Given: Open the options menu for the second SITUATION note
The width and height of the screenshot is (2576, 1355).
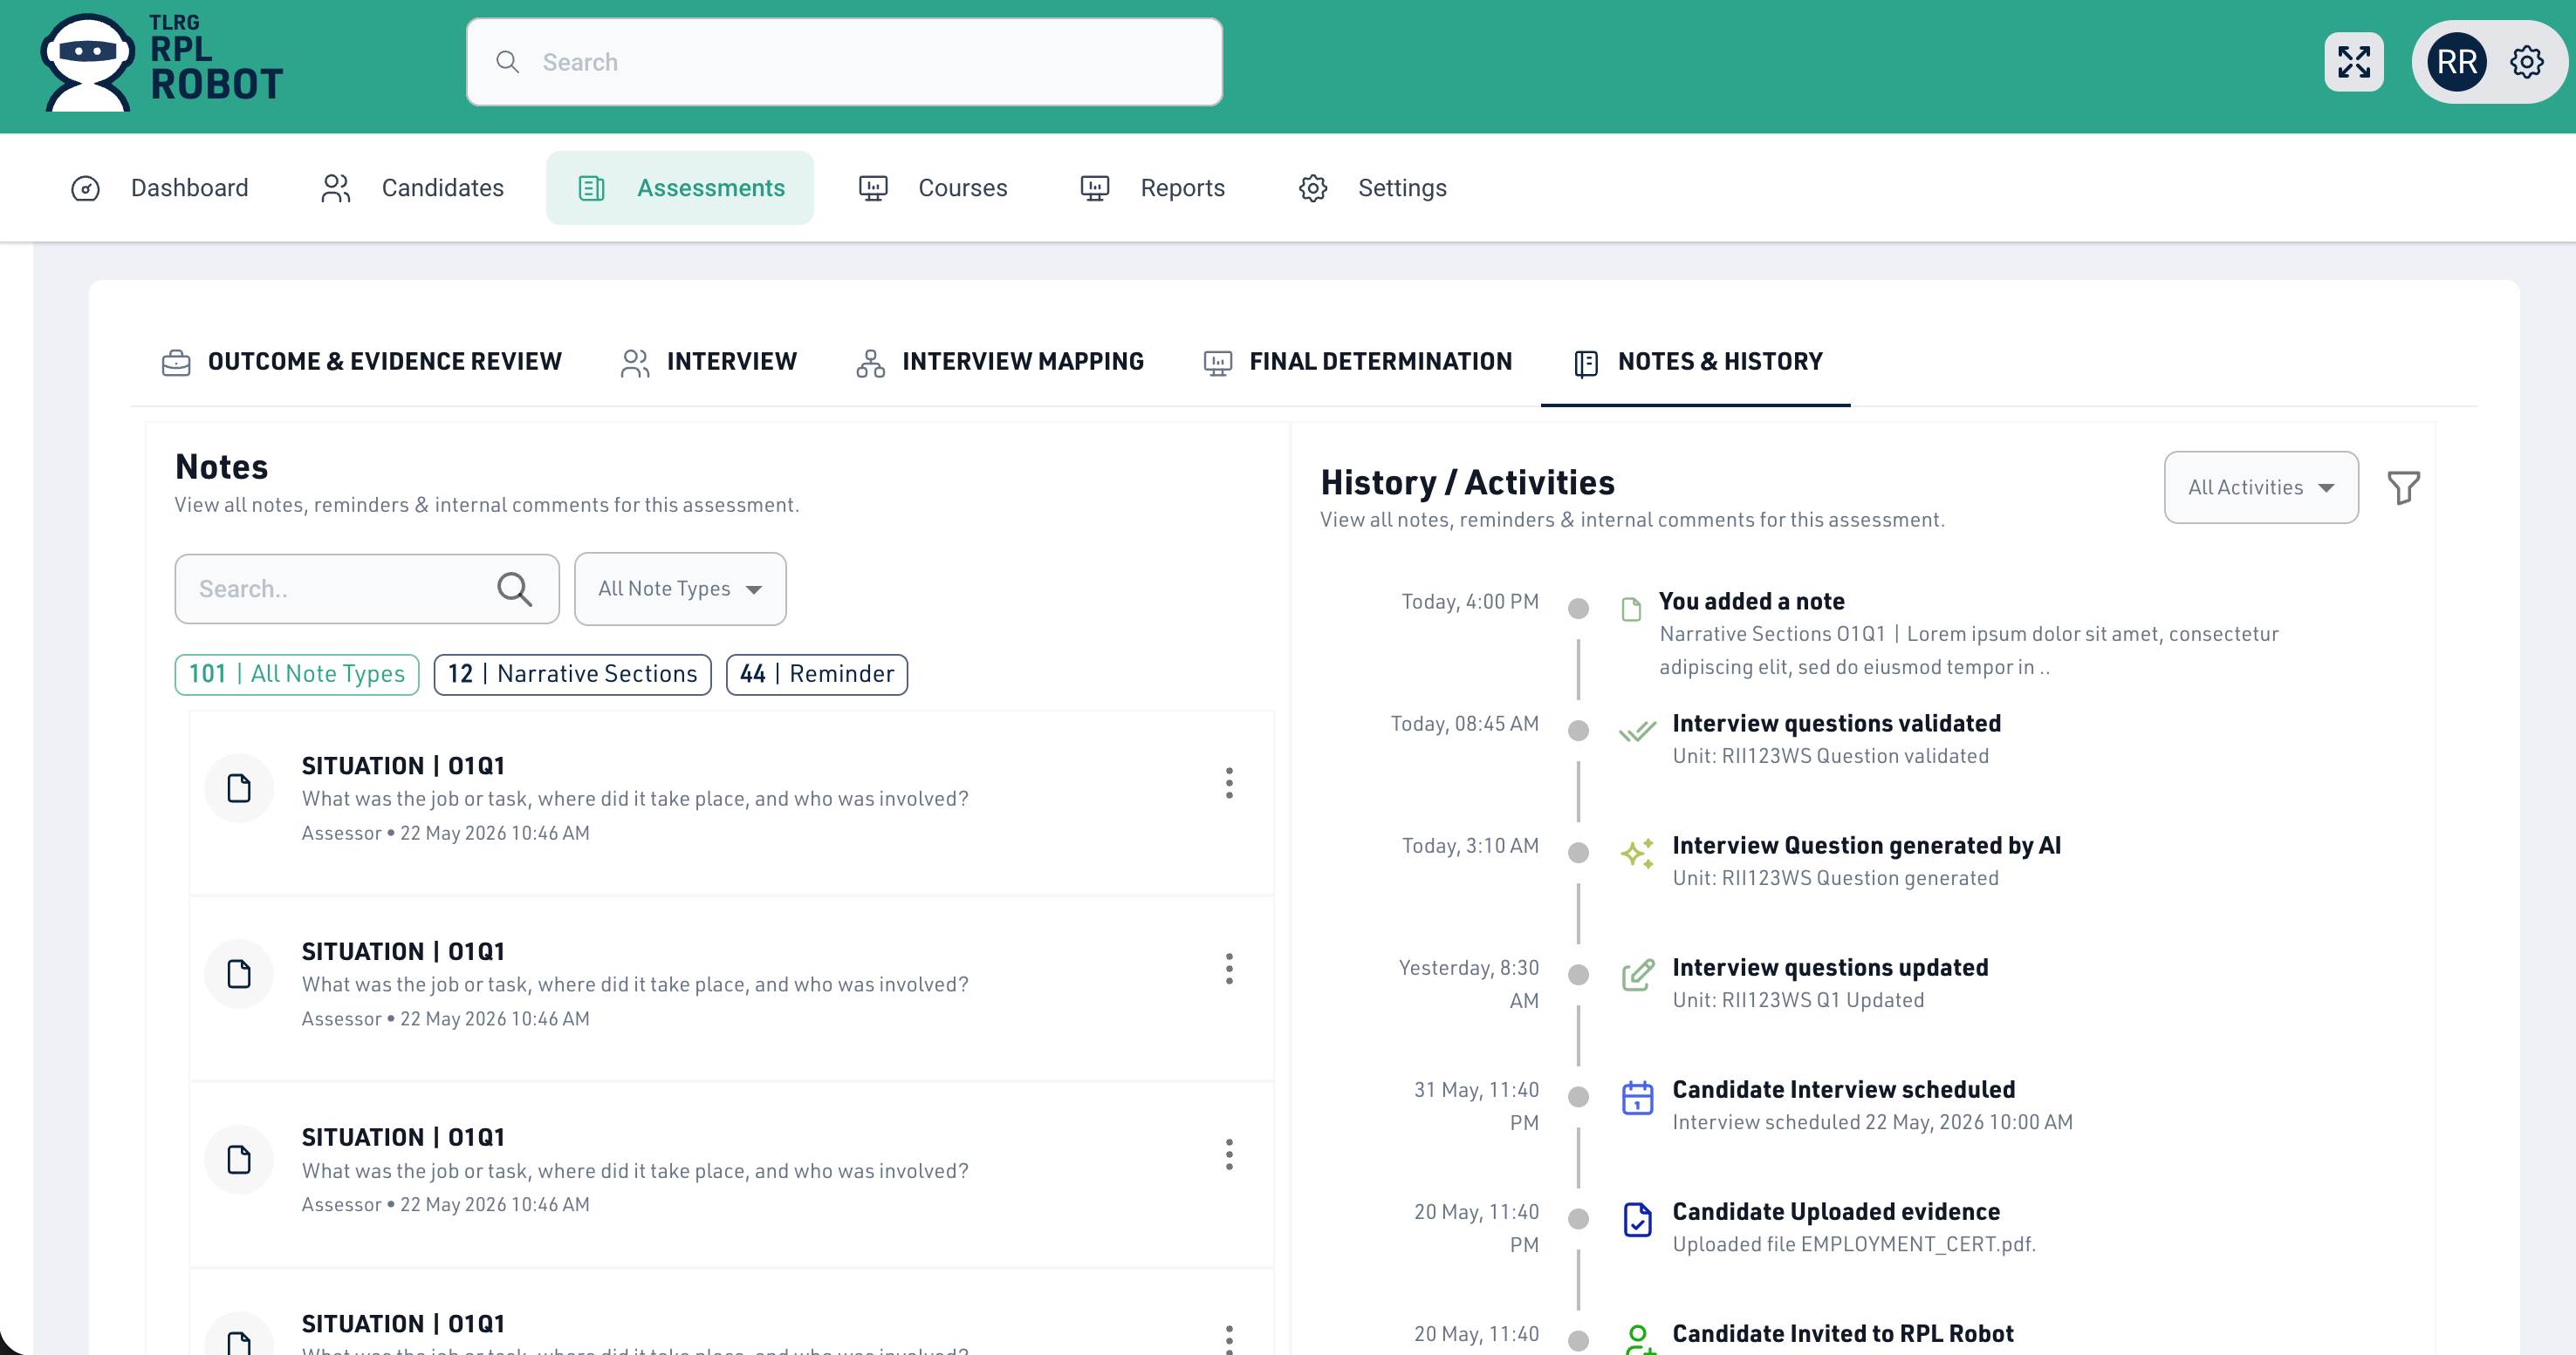Looking at the screenshot, I should [x=1229, y=968].
